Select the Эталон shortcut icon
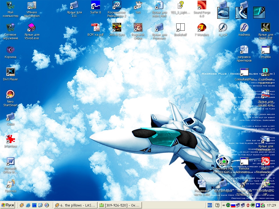Image resolution: width=279 pixels, height=209 pixels. [265, 52]
